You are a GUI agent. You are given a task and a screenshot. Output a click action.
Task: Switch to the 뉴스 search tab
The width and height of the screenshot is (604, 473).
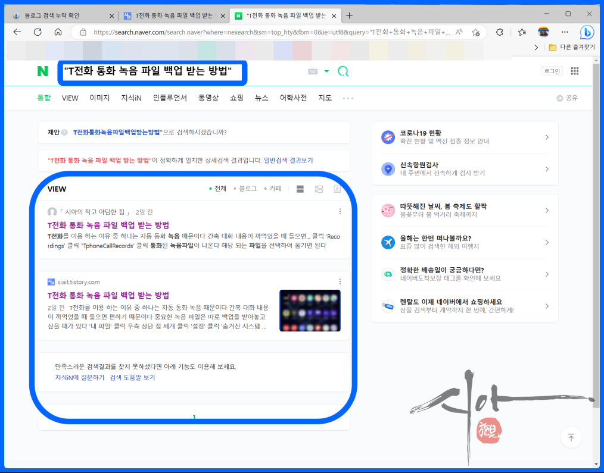[x=261, y=98]
